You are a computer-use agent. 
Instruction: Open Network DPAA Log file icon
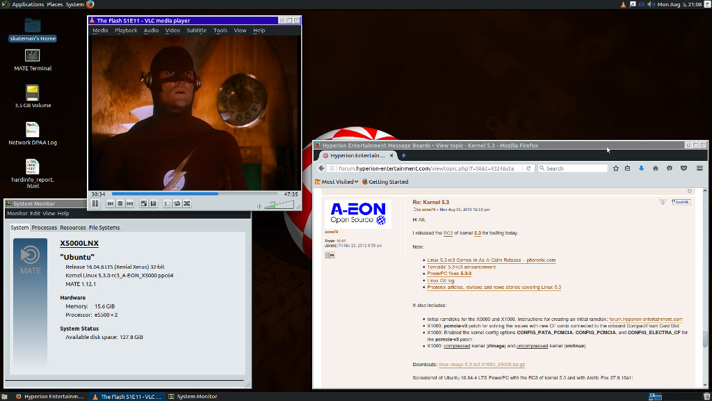(x=33, y=134)
